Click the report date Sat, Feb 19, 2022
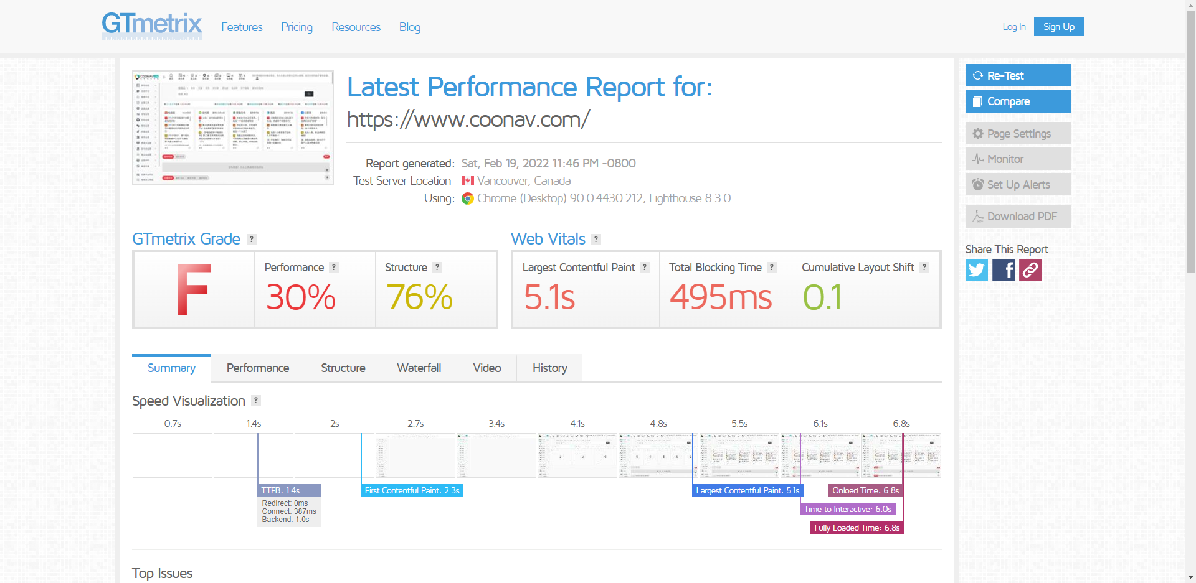 point(548,163)
